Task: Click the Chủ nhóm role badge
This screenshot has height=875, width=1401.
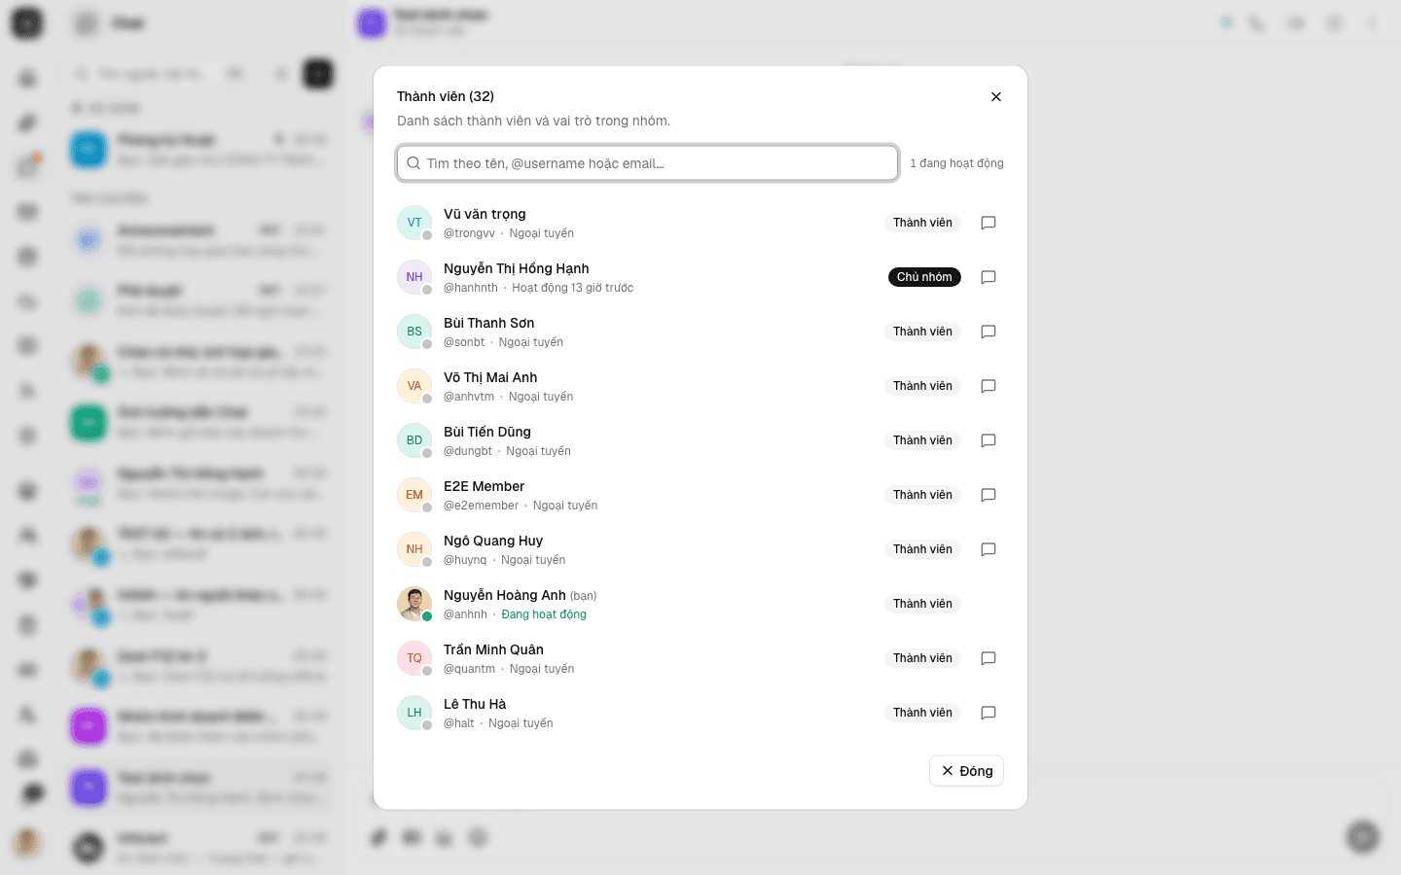Action: coord(924,277)
